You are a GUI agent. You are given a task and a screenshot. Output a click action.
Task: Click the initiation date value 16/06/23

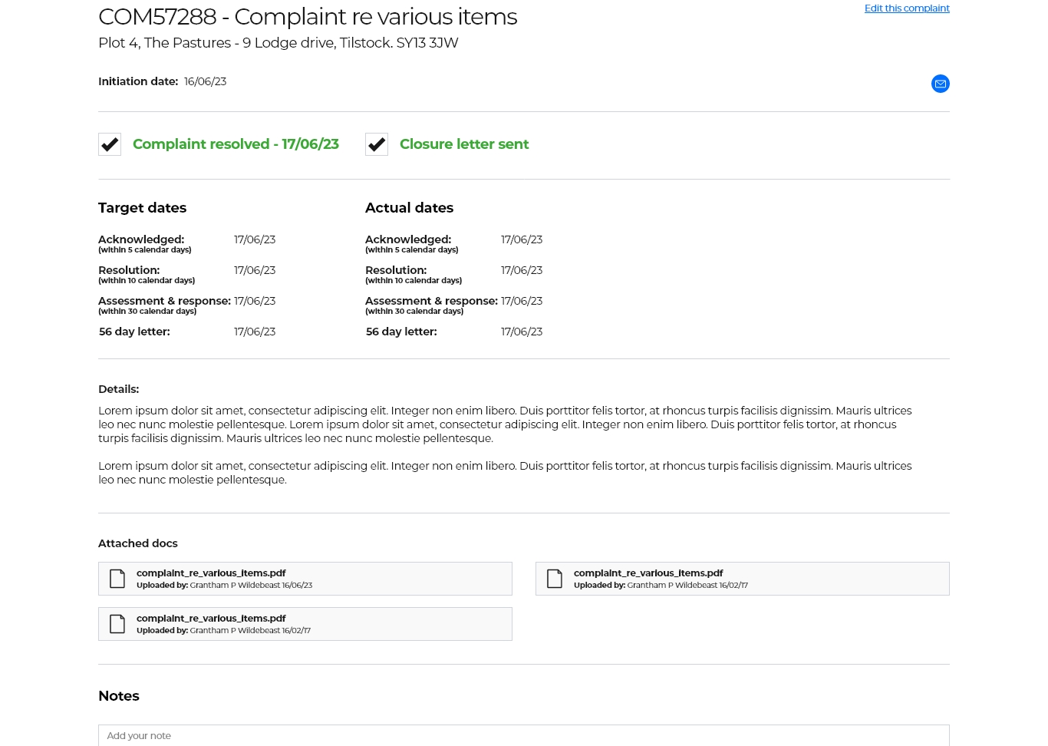pyautogui.click(x=205, y=81)
